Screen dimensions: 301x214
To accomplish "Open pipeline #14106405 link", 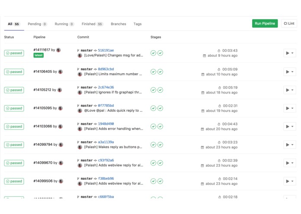I will pos(42,71).
